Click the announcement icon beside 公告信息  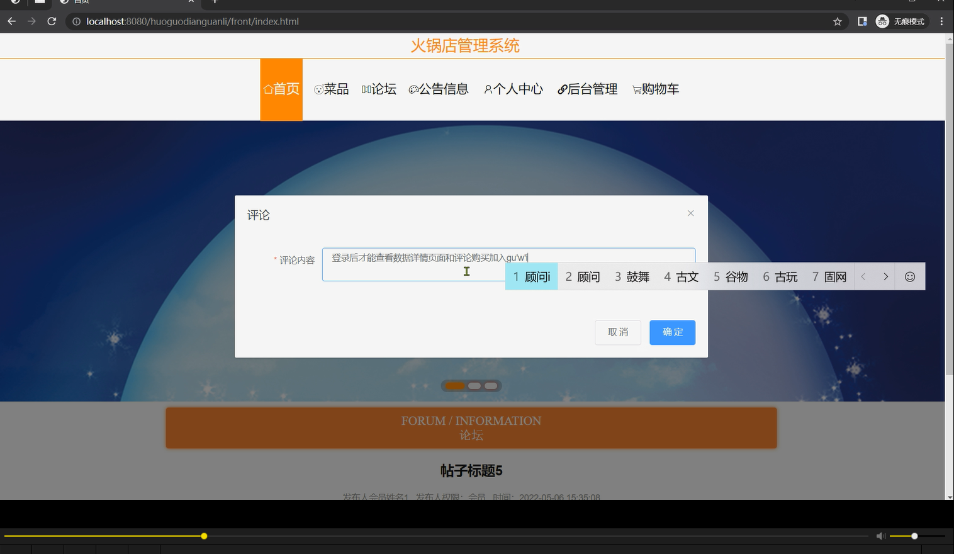pos(413,89)
